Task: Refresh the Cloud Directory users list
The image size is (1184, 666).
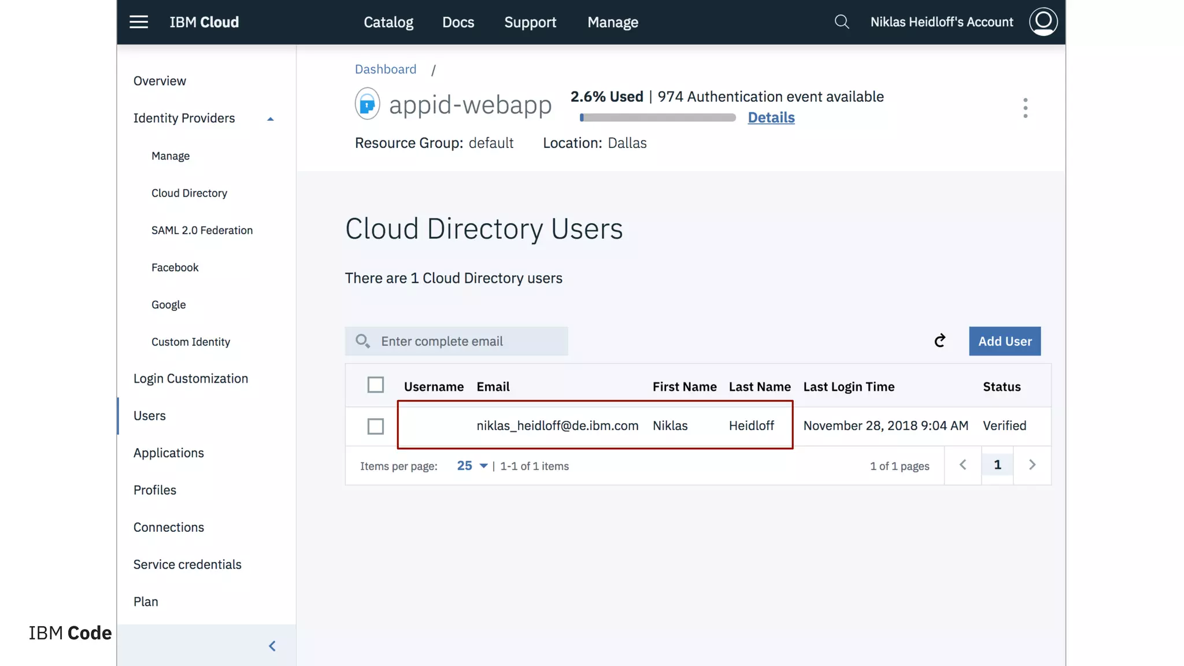Action: 940,341
